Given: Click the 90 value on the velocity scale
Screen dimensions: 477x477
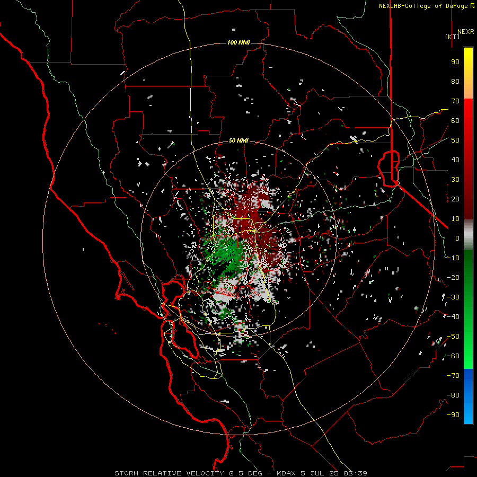Looking at the screenshot, I should coord(455,62).
